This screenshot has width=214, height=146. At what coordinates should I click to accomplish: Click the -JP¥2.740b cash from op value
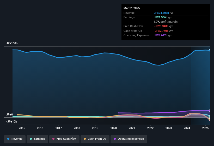coord(161,31)
